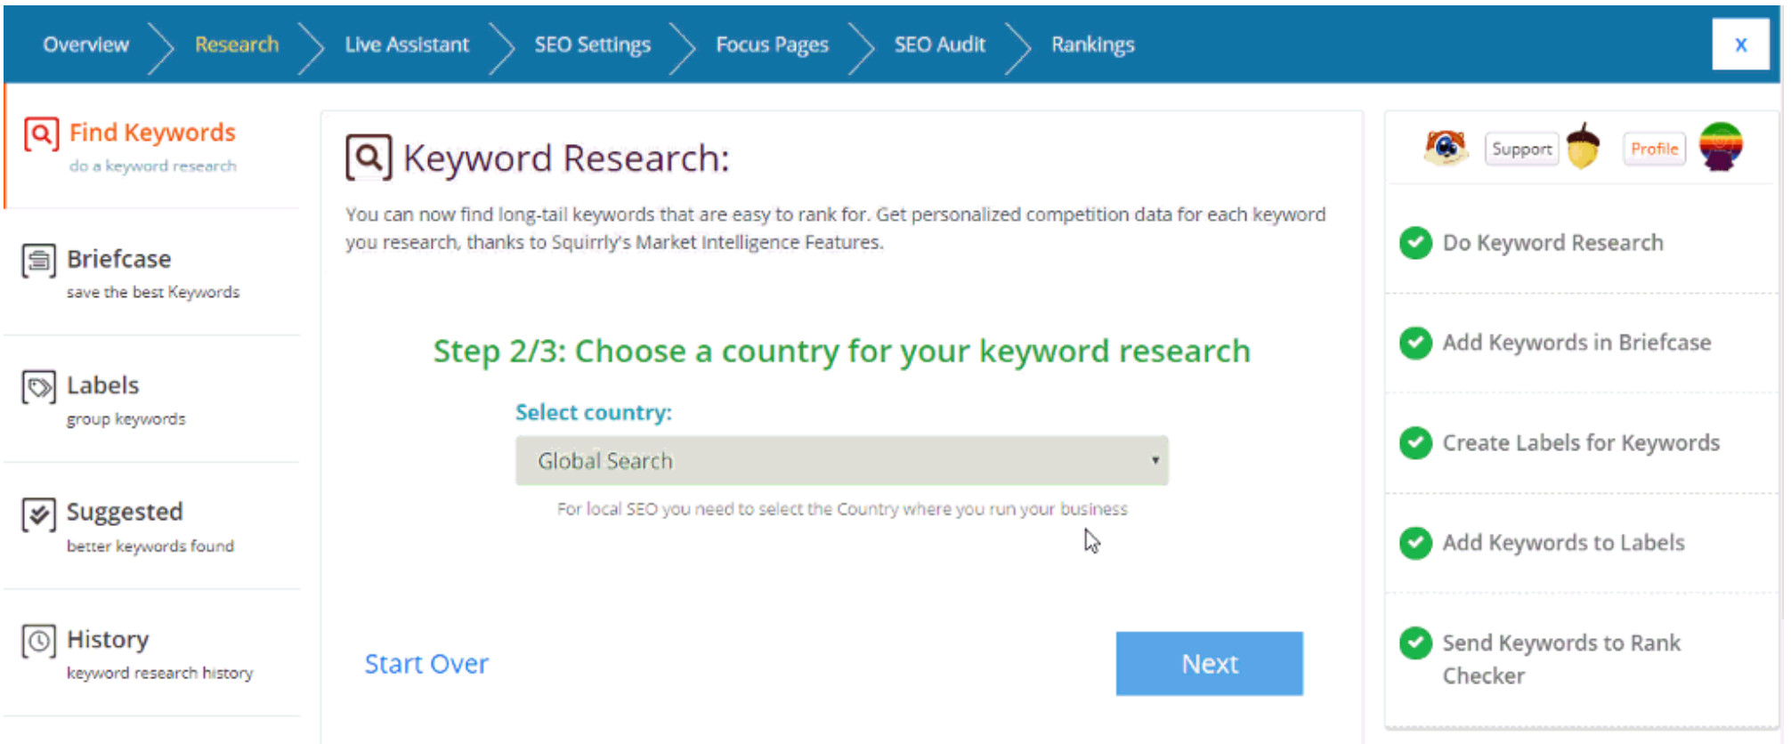Click the Start Over link
This screenshot has height=744, width=1791.
pos(426,664)
